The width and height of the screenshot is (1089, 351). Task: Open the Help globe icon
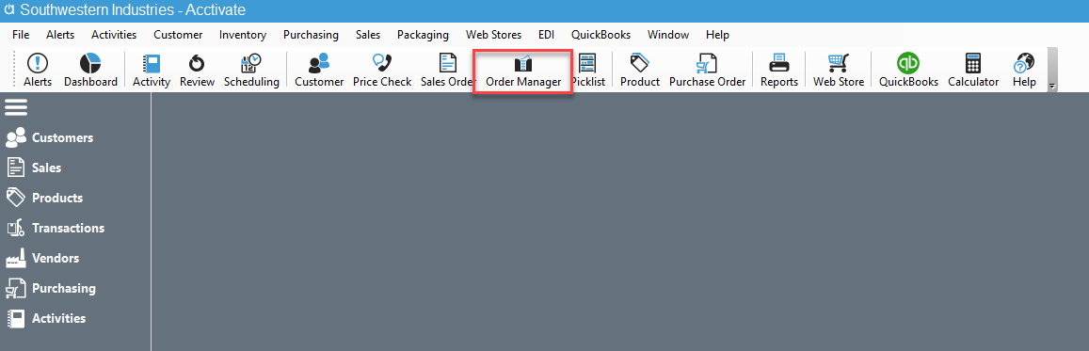1024,70
